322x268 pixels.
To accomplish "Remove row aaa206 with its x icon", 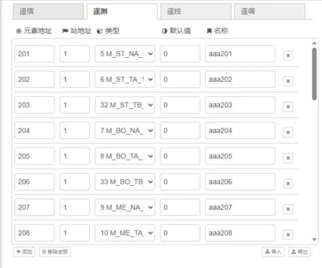I will [288, 183].
